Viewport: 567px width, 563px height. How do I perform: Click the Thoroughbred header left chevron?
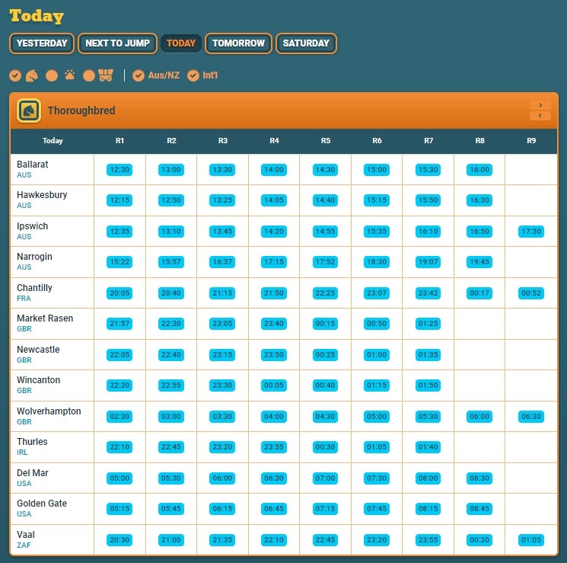(x=540, y=116)
